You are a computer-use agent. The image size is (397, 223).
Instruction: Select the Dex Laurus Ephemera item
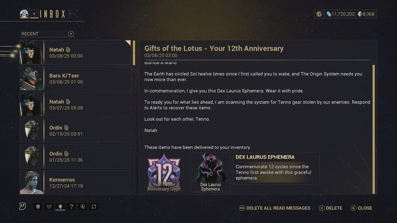point(210,172)
